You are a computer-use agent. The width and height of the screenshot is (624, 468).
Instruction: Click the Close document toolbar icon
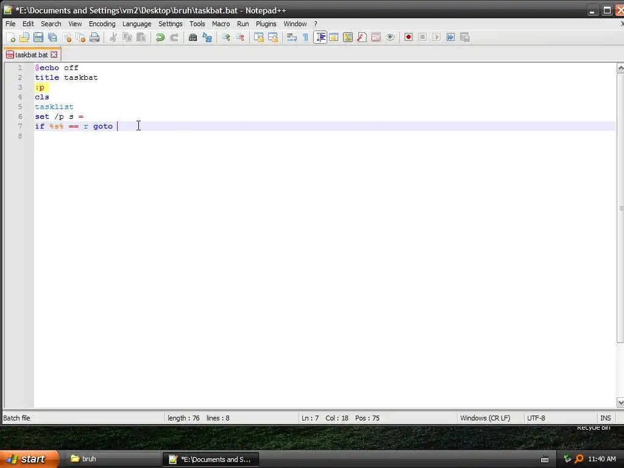(67, 37)
